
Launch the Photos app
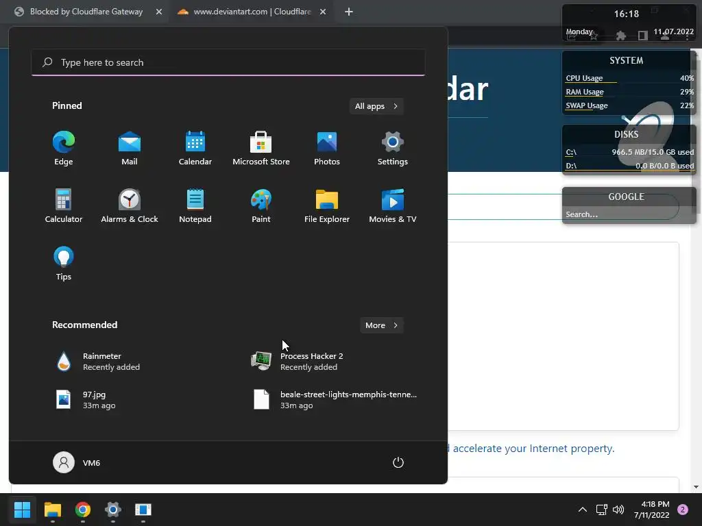[x=327, y=149]
